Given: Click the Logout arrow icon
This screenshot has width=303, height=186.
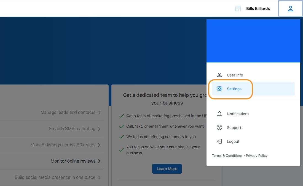Looking at the screenshot, I should 219,141.
